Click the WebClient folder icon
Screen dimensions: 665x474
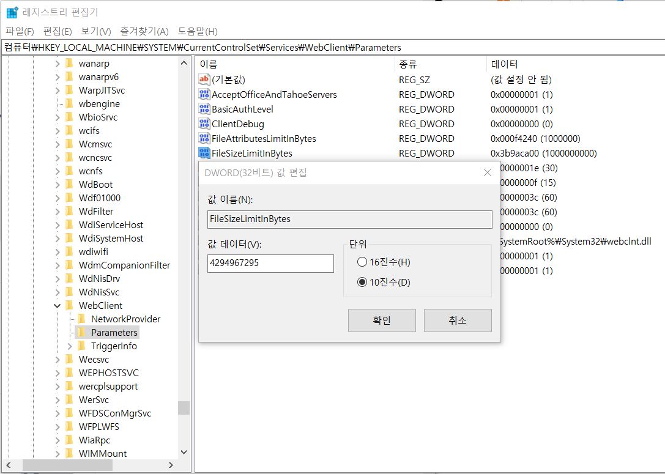pos(70,306)
